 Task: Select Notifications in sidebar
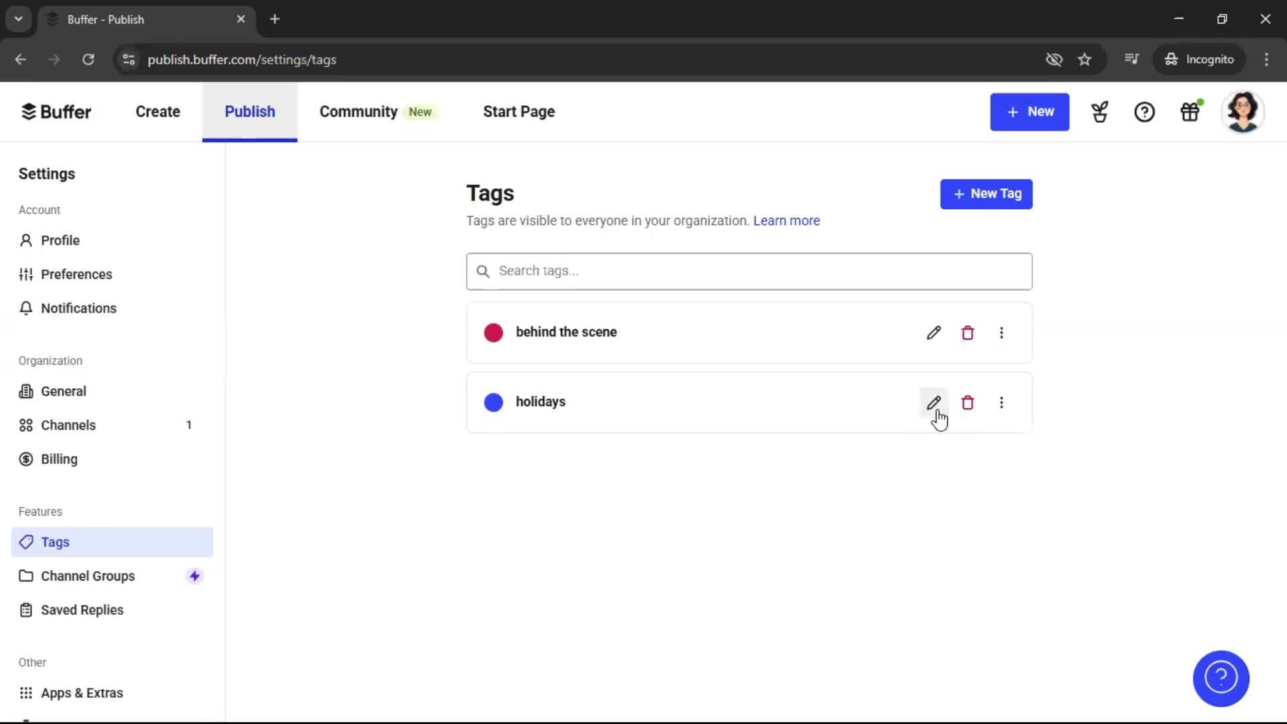(x=78, y=308)
